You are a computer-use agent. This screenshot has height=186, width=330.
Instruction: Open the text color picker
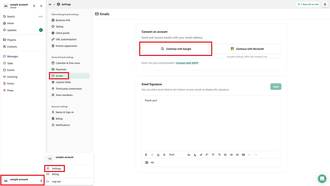pyautogui.click(x=195, y=155)
